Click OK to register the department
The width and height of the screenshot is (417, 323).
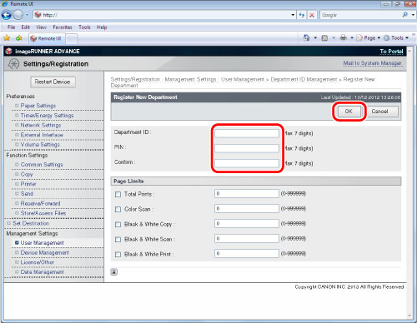349,112
